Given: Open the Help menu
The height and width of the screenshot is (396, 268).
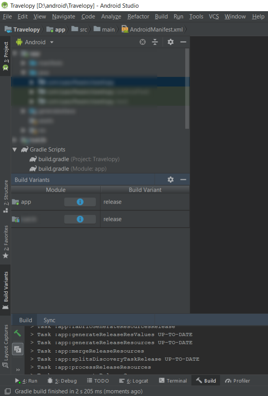Looking at the screenshot, I should pyautogui.click(x=258, y=17).
